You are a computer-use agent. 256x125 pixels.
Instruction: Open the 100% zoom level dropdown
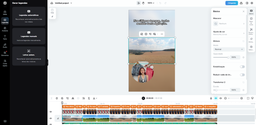tap(151, 3)
